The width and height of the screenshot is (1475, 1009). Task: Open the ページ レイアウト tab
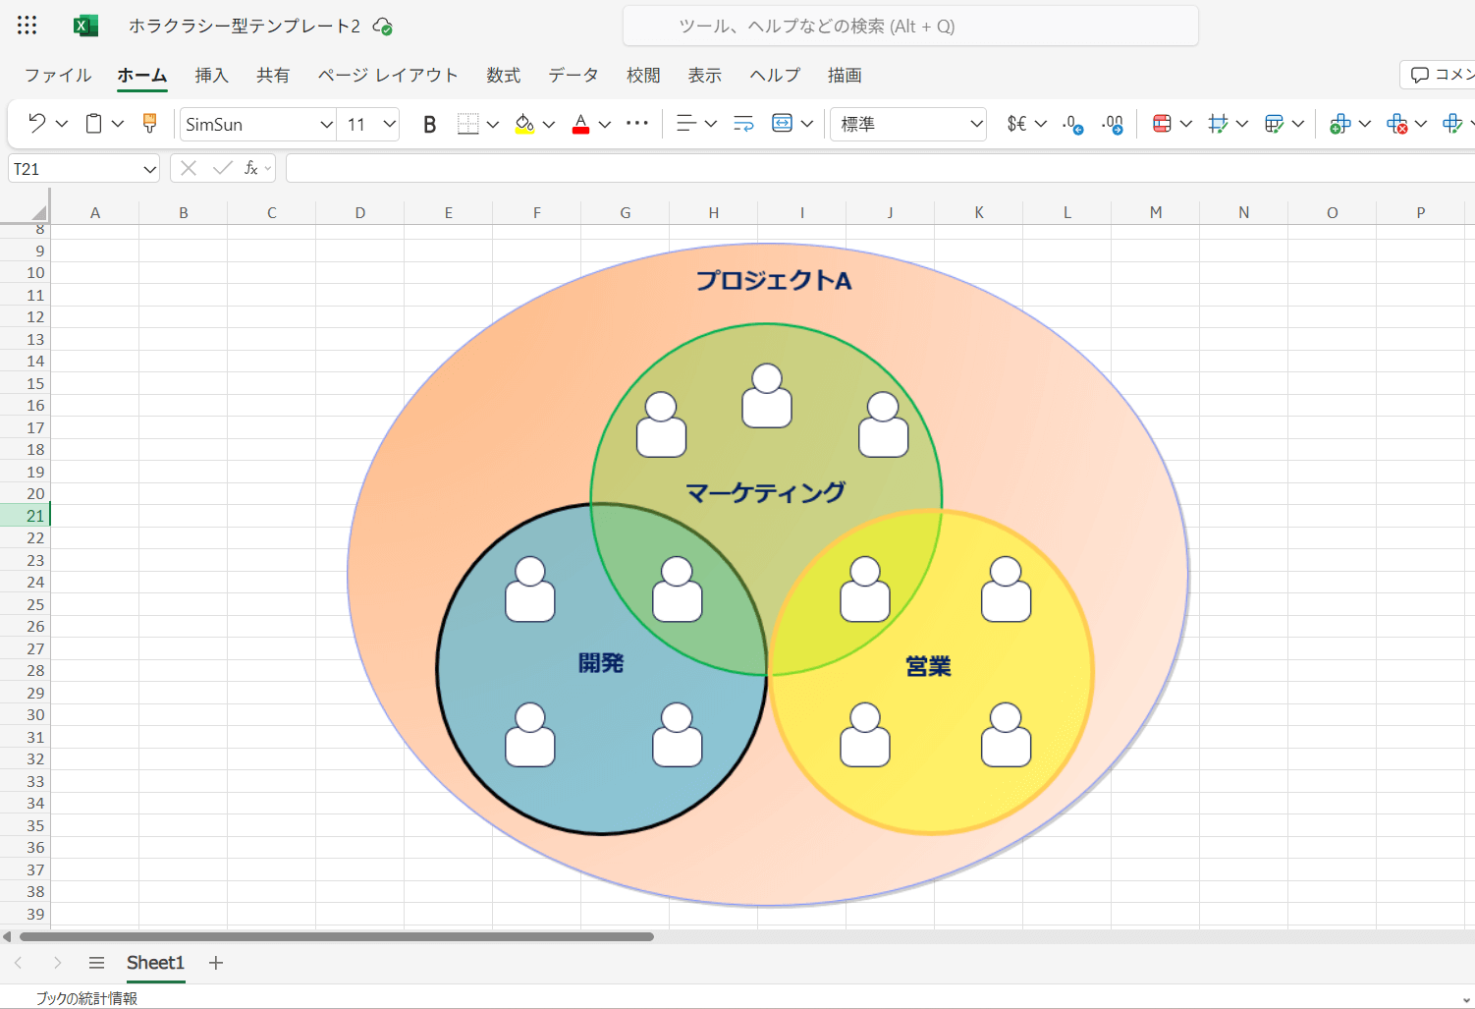coord(388,76)
